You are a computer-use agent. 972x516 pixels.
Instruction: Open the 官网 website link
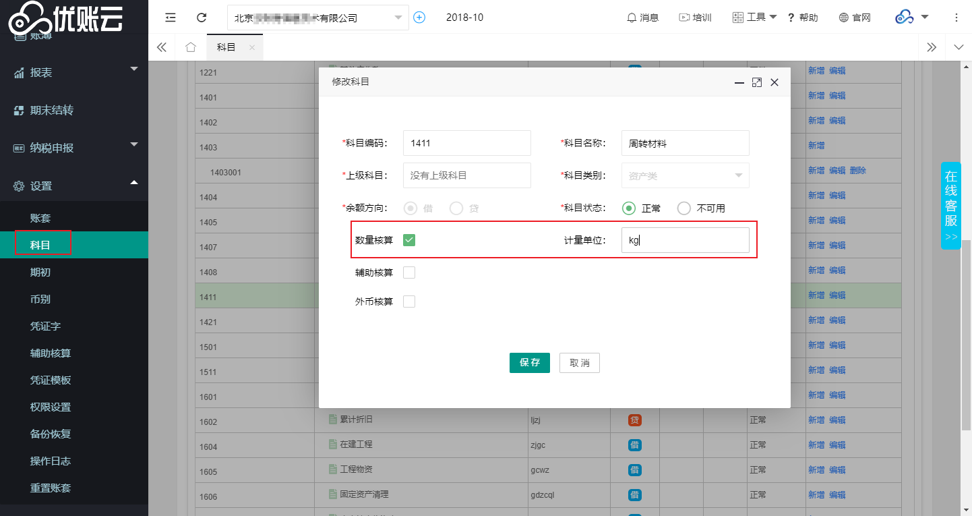[855, 18]
